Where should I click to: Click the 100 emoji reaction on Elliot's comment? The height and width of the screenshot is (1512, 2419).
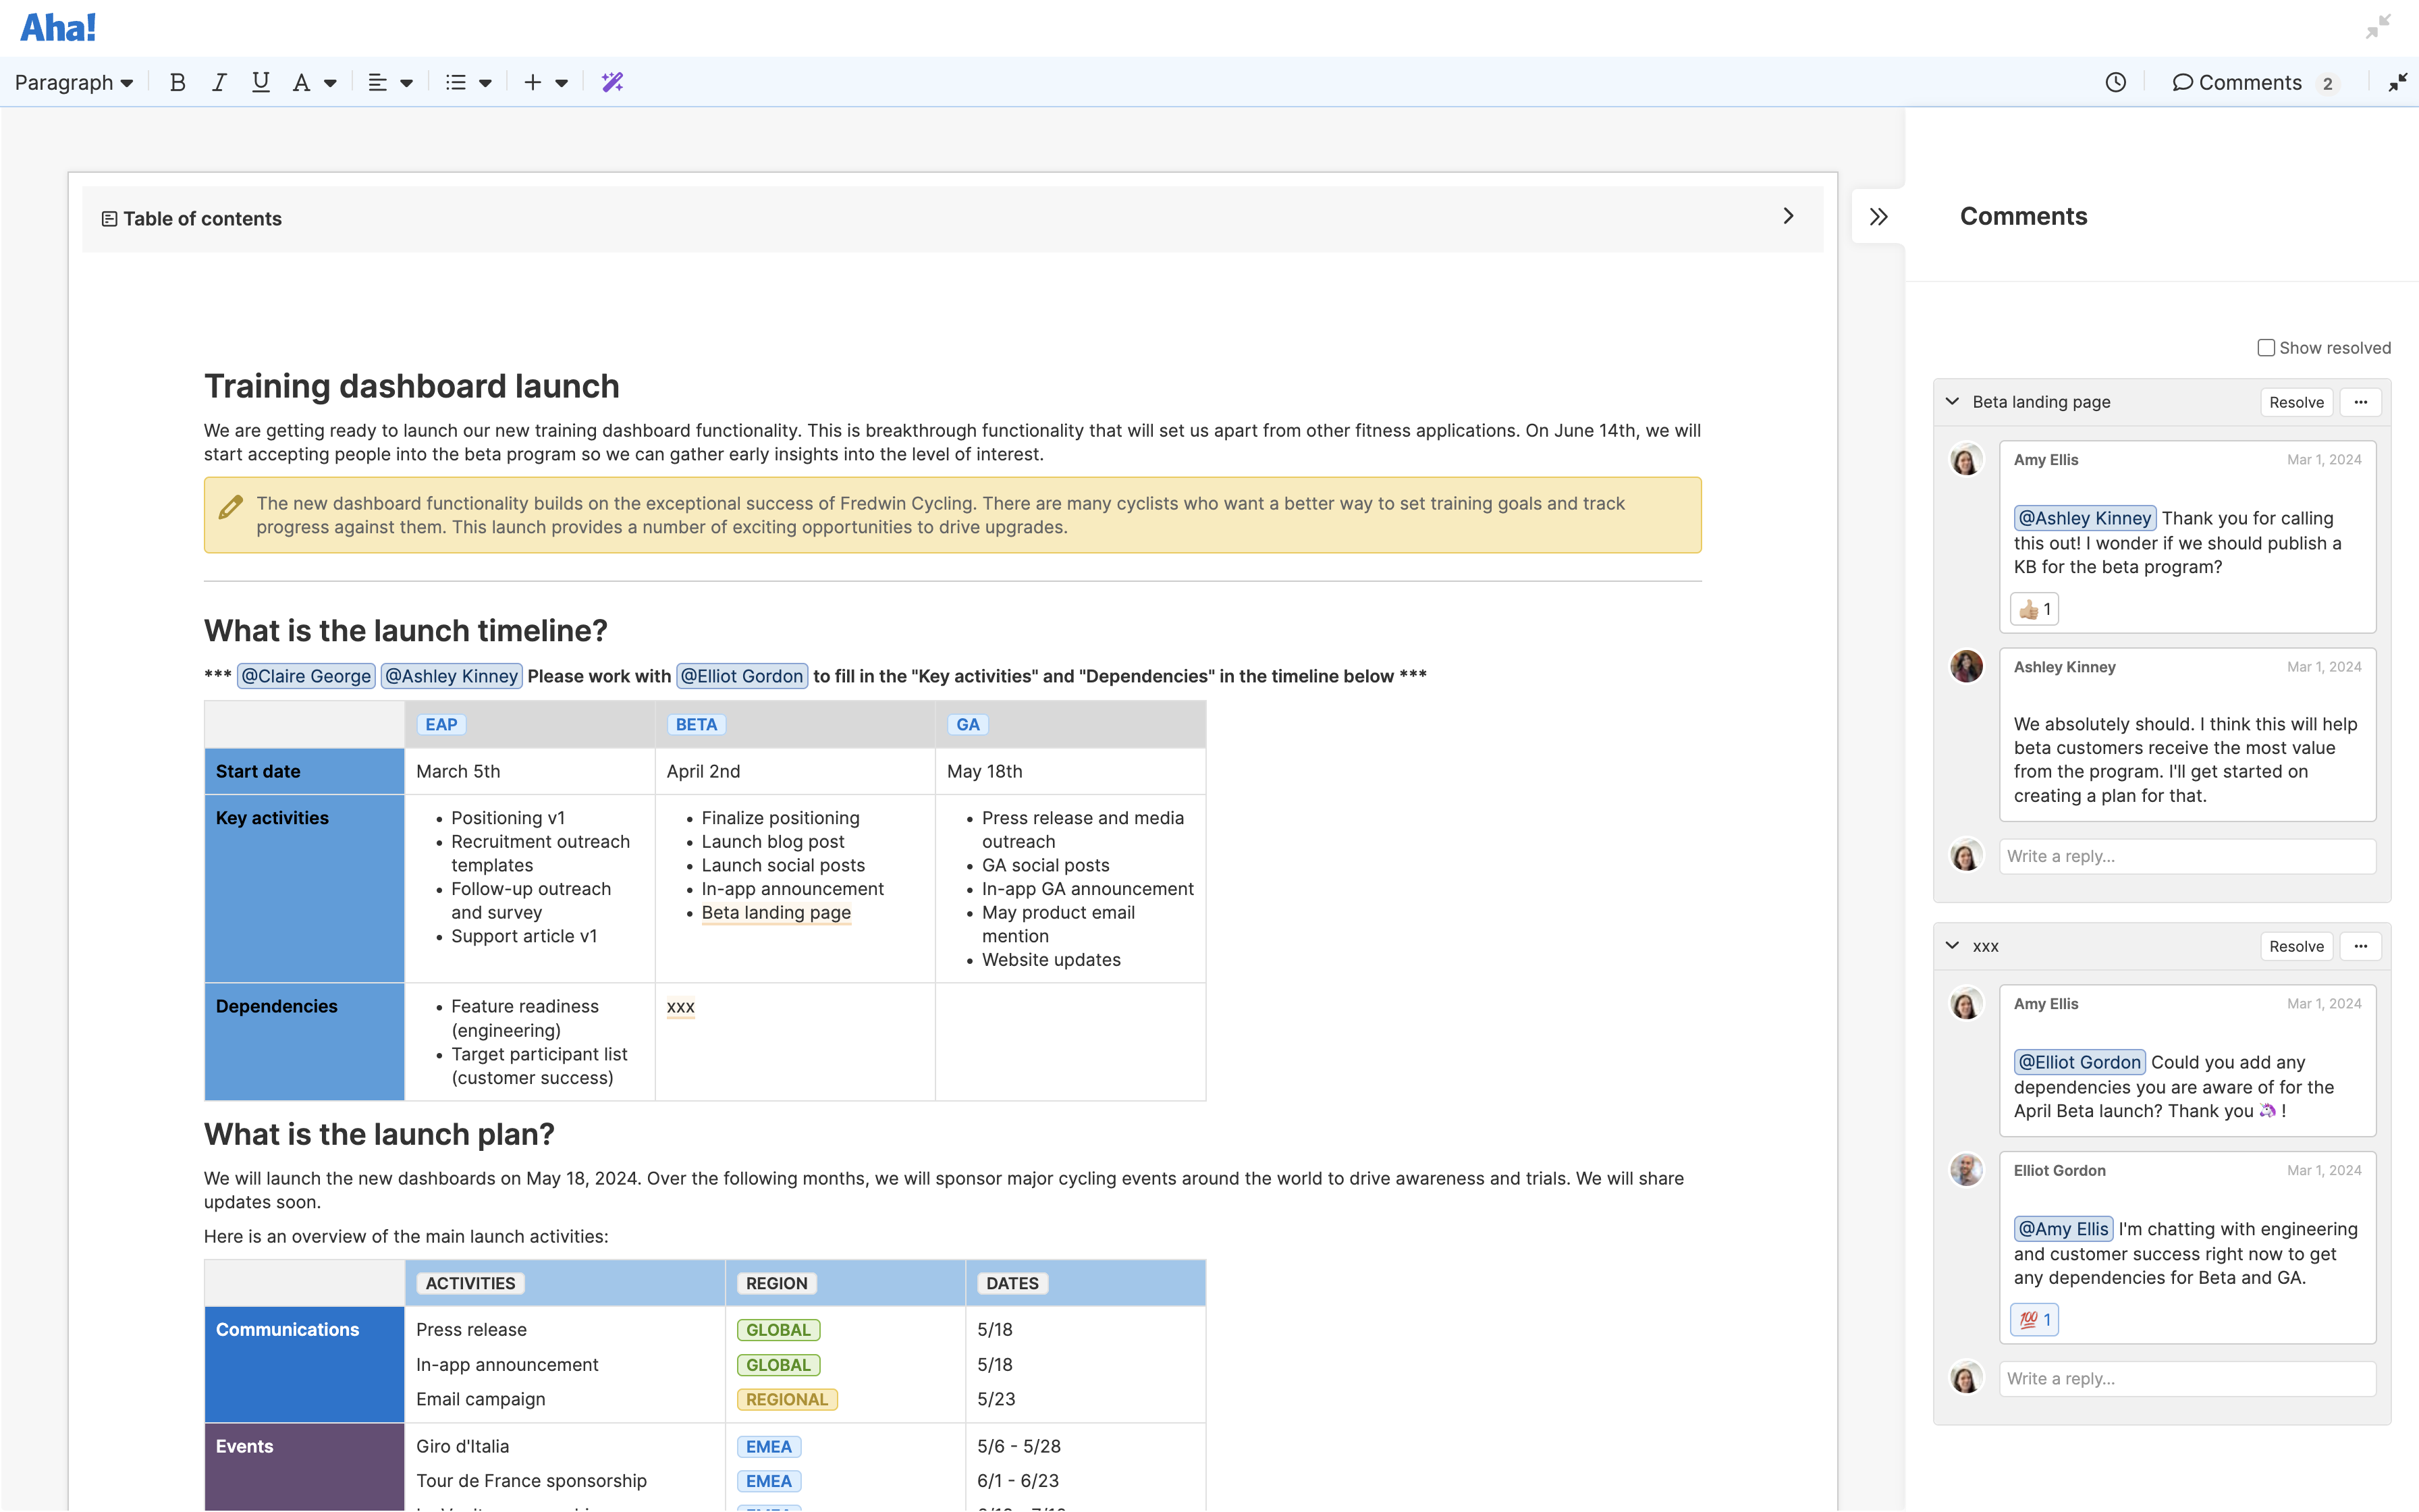2033,1319
